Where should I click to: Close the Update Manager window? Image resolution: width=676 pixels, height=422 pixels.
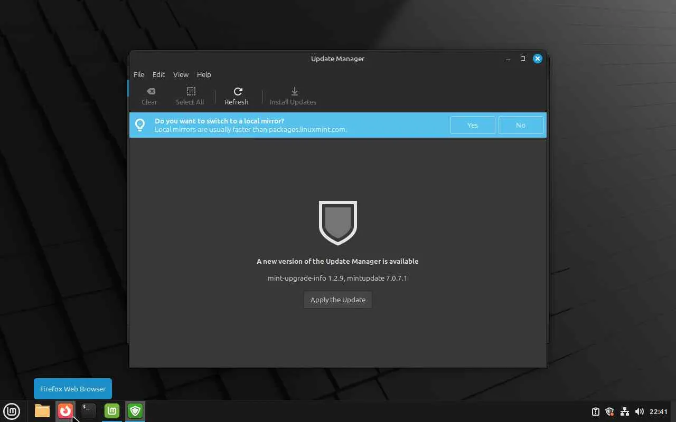[538, 59]
